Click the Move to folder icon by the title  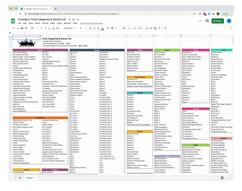(74, 20)
